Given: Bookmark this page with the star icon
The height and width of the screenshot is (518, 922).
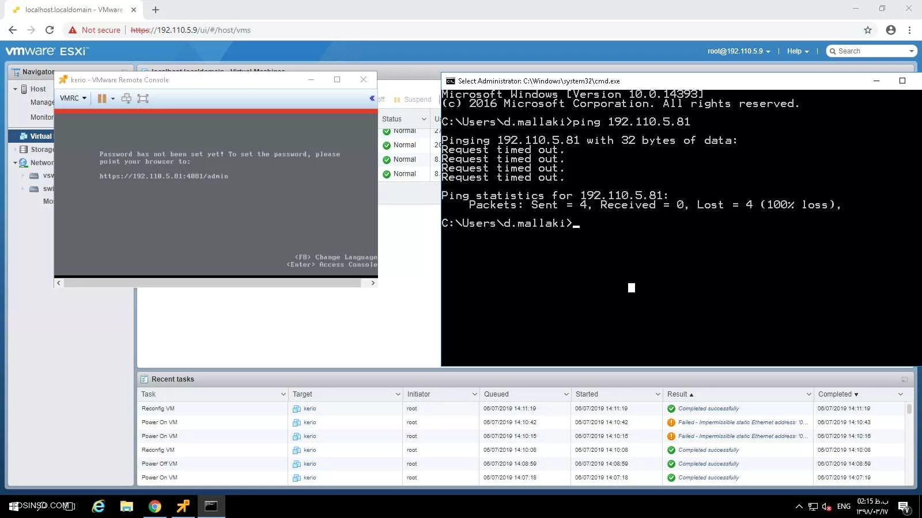Looking at the screenshot, I should click(x=868, y=30).
